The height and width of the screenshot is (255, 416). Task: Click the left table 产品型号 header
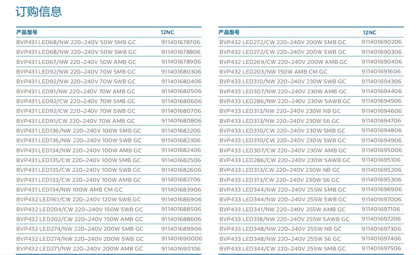coord(27,32)
